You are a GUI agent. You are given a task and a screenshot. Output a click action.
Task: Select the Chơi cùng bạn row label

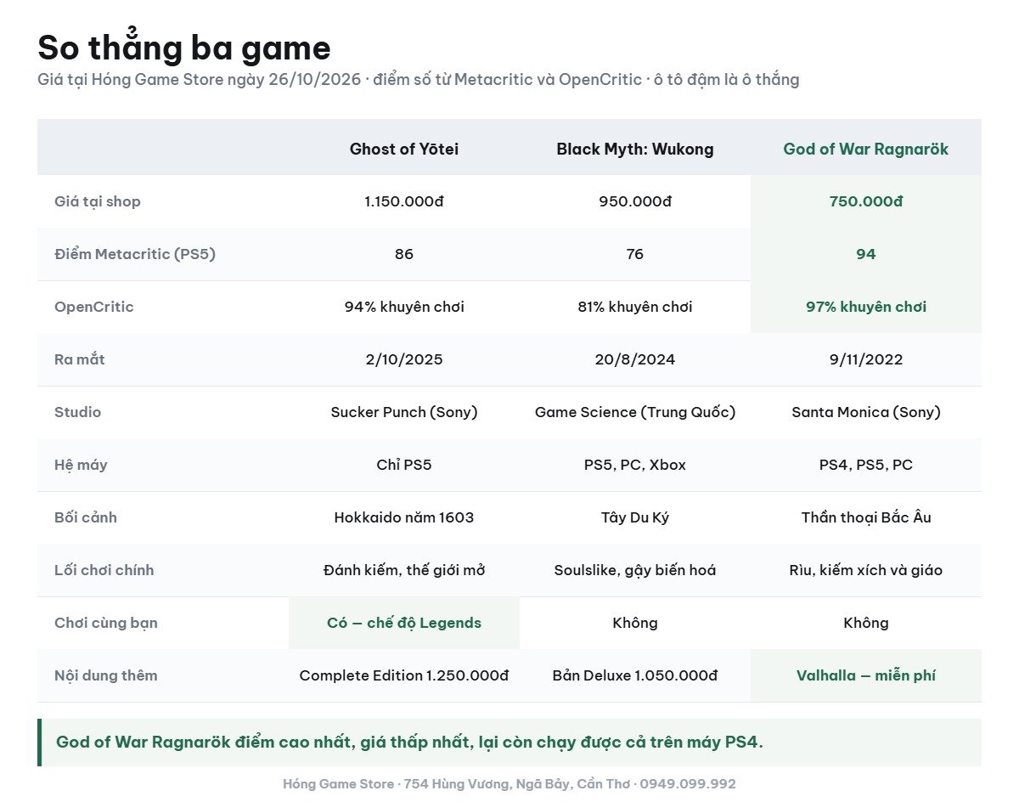tap(106, 623)
